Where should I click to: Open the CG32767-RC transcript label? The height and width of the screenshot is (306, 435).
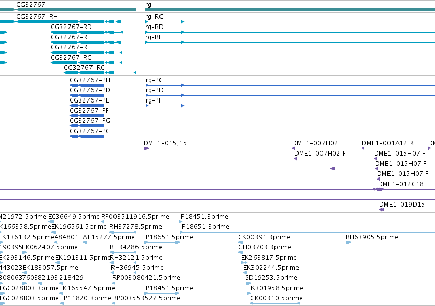84,68
